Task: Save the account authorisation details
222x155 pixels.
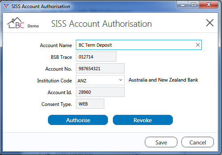Action: 161,142
